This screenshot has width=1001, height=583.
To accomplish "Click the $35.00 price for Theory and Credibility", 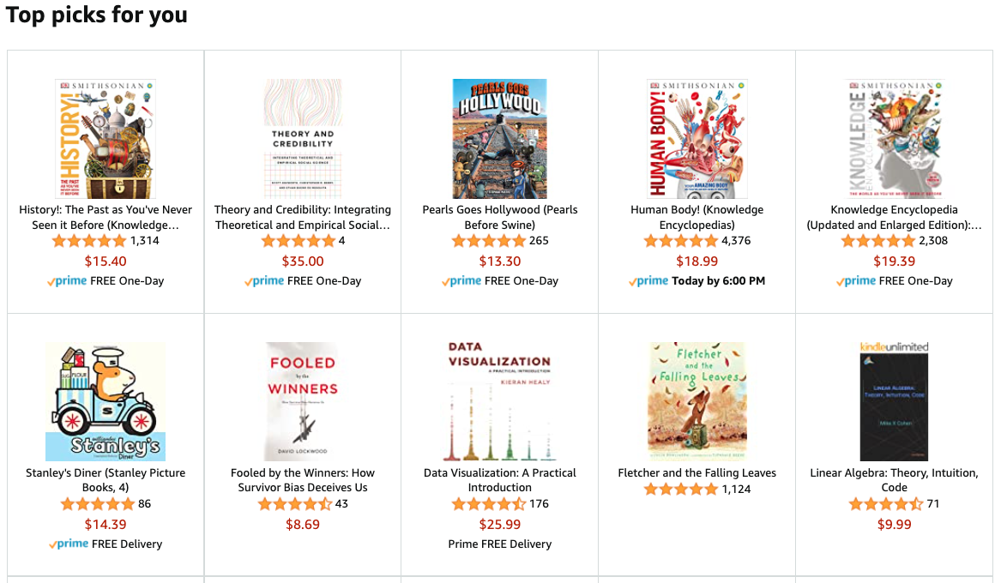I will click(303, 261).
